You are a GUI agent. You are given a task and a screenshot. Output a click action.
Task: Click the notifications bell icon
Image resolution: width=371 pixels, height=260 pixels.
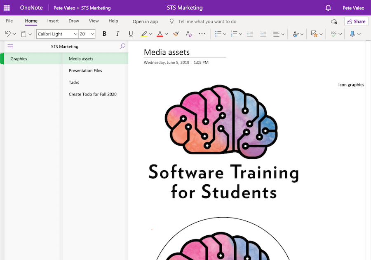pyautogui.click(x=328, y=8)
